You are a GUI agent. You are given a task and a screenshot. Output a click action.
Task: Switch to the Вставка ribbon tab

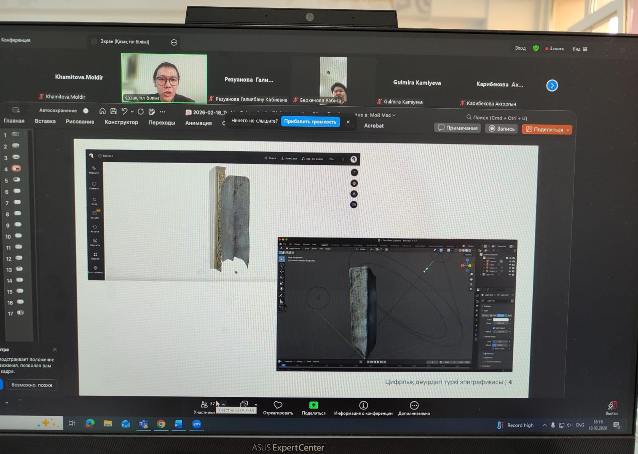click(x=45, y=121)
